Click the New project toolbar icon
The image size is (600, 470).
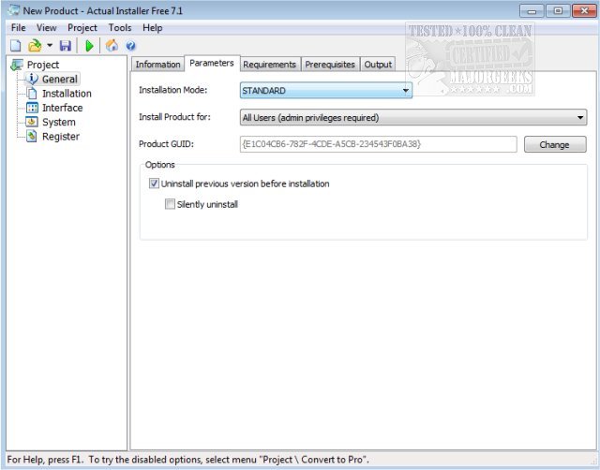(x=16, y=46)
